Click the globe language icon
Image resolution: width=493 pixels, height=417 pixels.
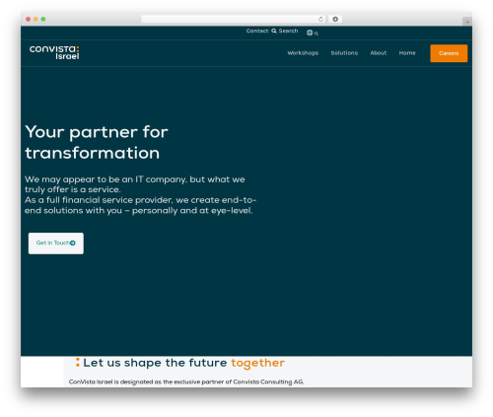pyautogui.click(x=310, y=33)
